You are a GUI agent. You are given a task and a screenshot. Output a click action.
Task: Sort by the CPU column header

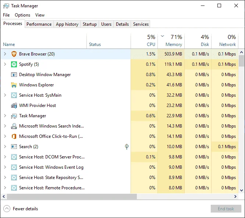click(144, 41)
